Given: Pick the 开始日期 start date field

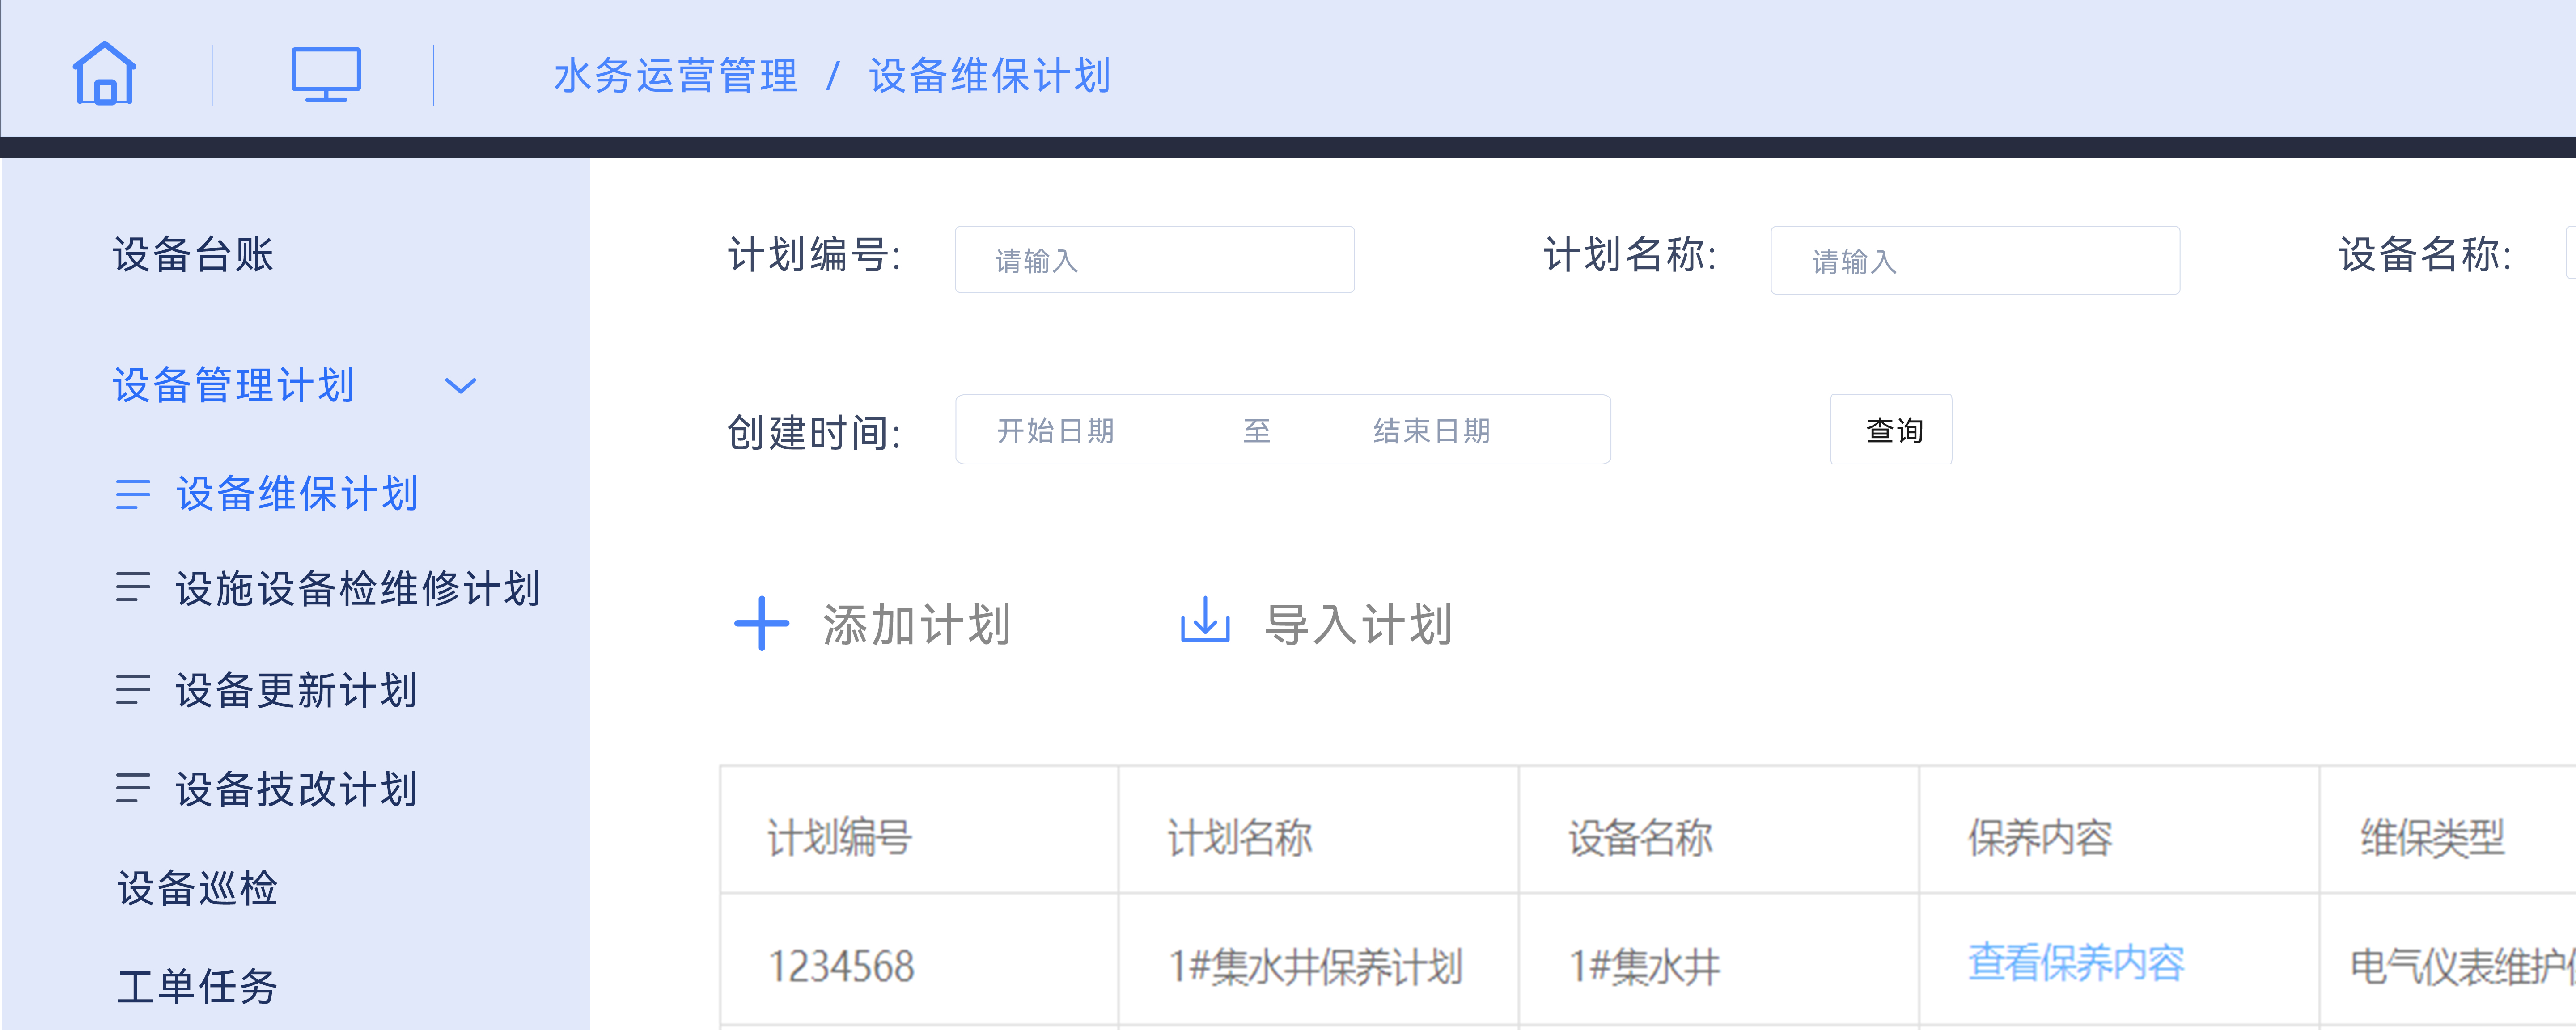Looking at the screenshot, I should 1056,431.
